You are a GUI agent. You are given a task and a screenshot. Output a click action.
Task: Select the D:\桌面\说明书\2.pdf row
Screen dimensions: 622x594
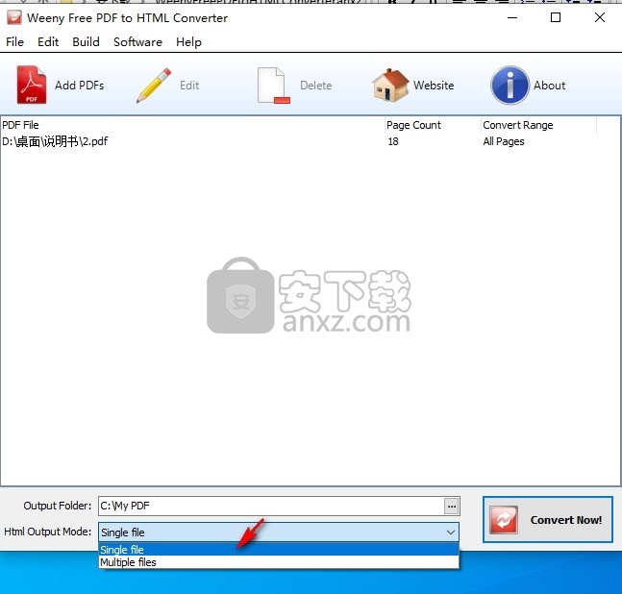tap(297, 141)
